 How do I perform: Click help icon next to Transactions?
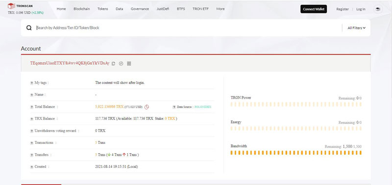coord(32,143)
